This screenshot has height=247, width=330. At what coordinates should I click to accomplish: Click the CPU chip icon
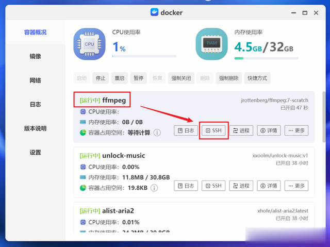89,44
